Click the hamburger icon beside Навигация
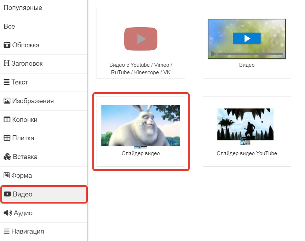This screenshot has height=241, width=305. (6, 231)
